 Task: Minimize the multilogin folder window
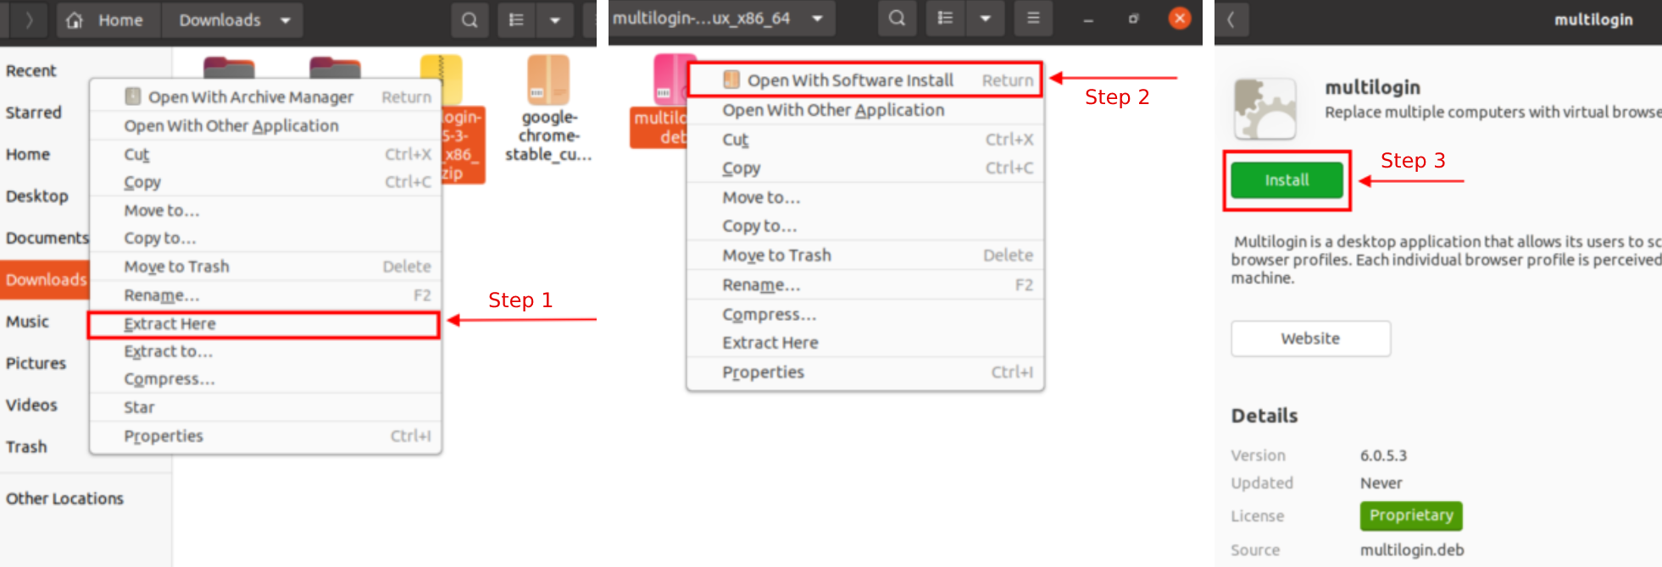pos(1088,19)
